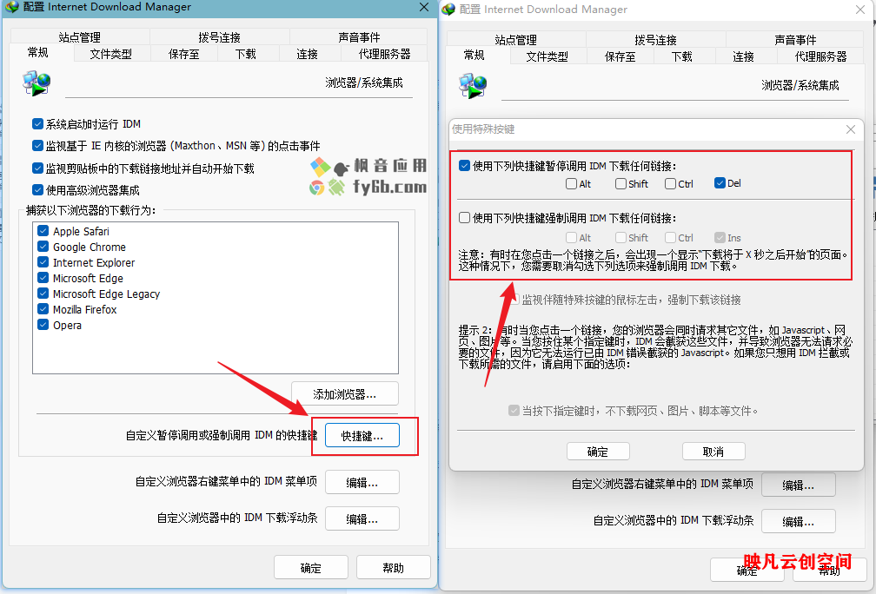The width and height of the screenshot is (876, 594).
Task: Select Internet Explorer in browser list
Action: [43, 262]
